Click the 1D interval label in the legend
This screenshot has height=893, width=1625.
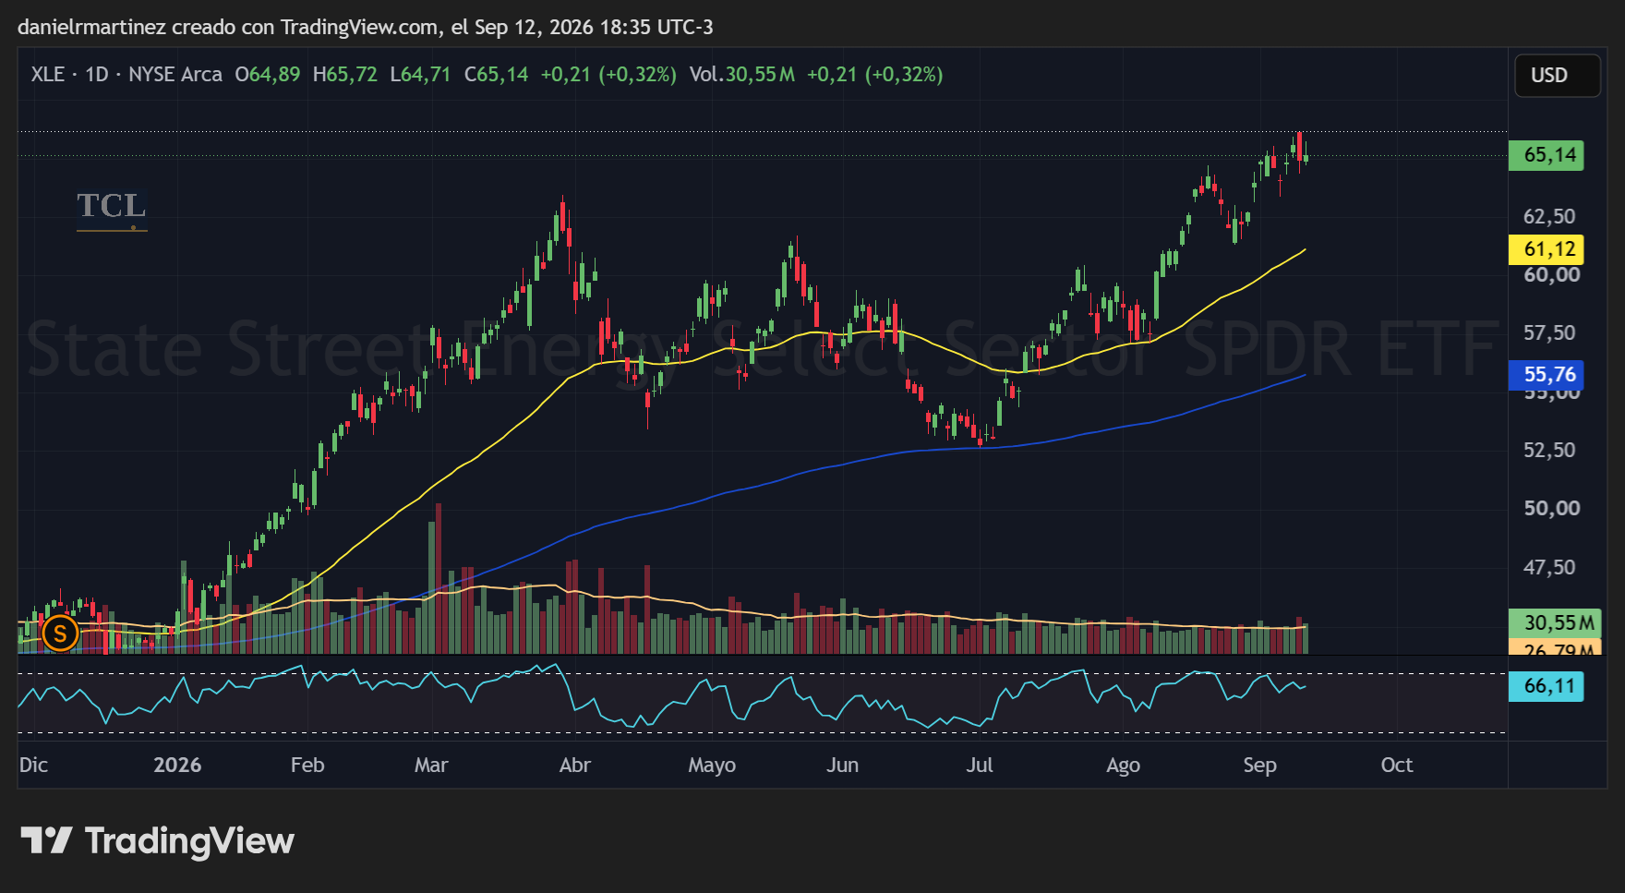(x=97, y=75)
